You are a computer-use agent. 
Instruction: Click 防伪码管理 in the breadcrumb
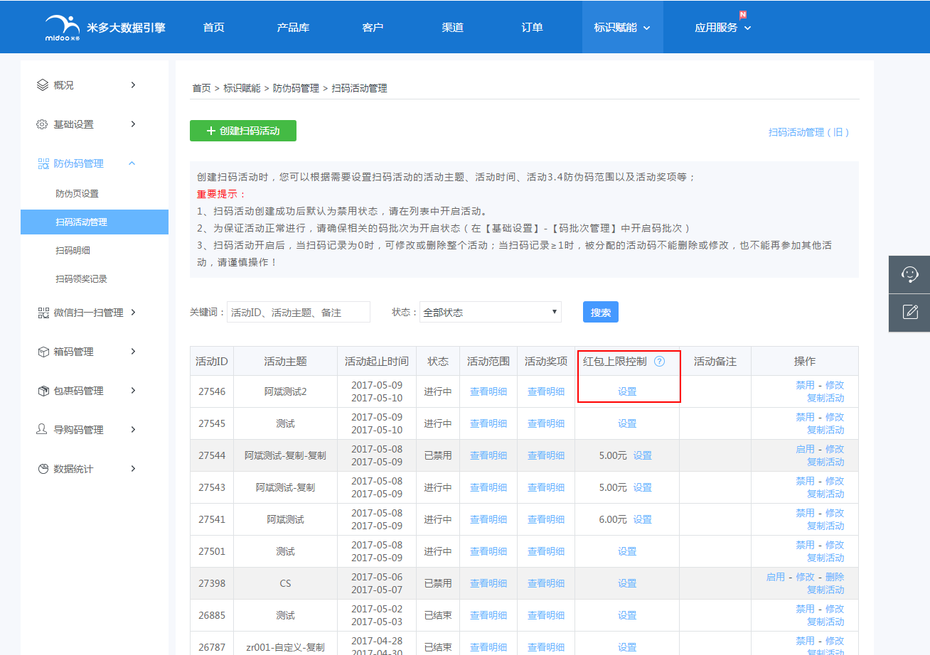(x=296, y=88)
